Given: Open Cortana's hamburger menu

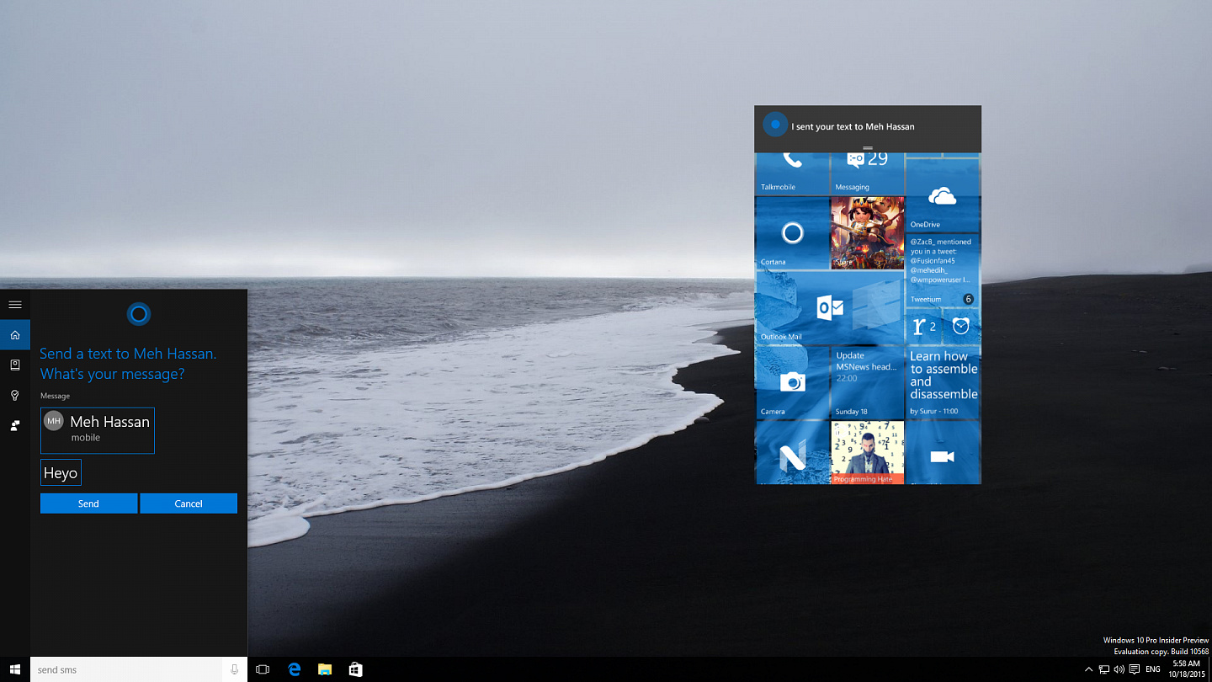Looking at the screenshot, I should click(x=15, y=305).
